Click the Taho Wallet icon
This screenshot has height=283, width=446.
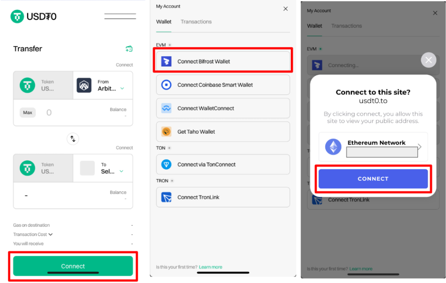pos(166,131)
